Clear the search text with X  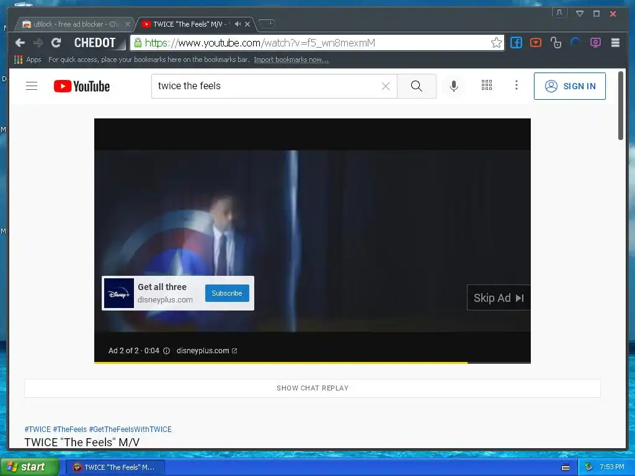point(386,86)
